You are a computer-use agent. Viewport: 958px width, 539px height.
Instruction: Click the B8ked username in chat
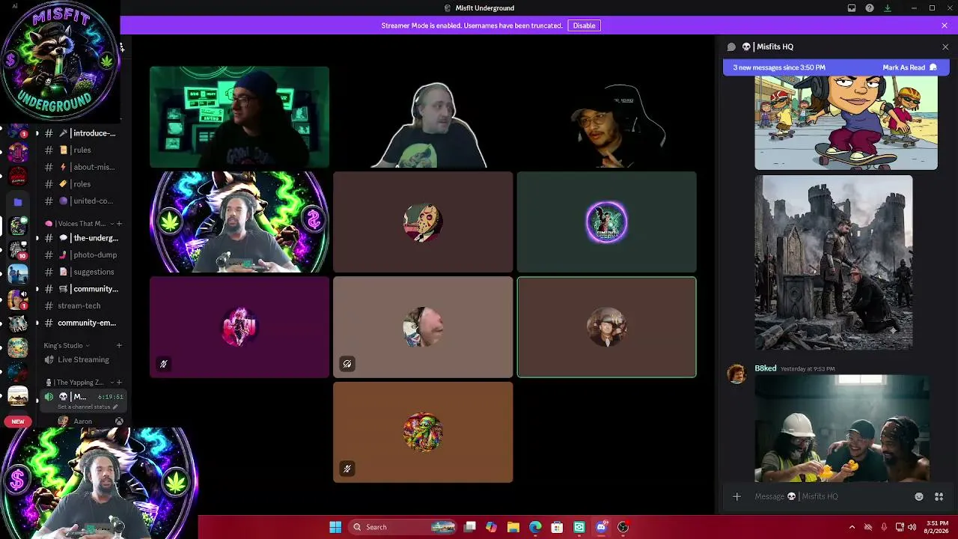765,368
